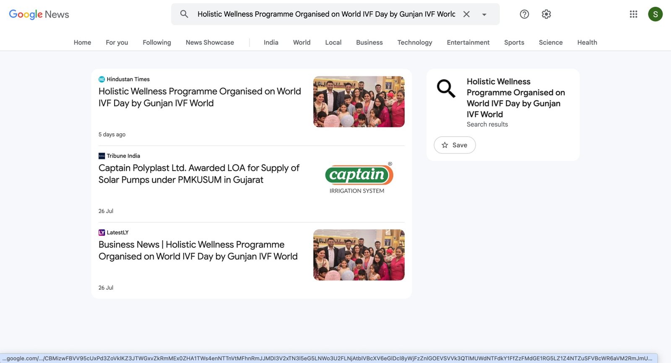Click the search results panel title text
Screen dimensions: 671x363
click(516, 98)
